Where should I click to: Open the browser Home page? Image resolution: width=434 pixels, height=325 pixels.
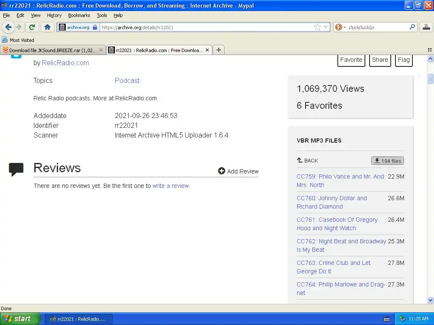(47, 27)
